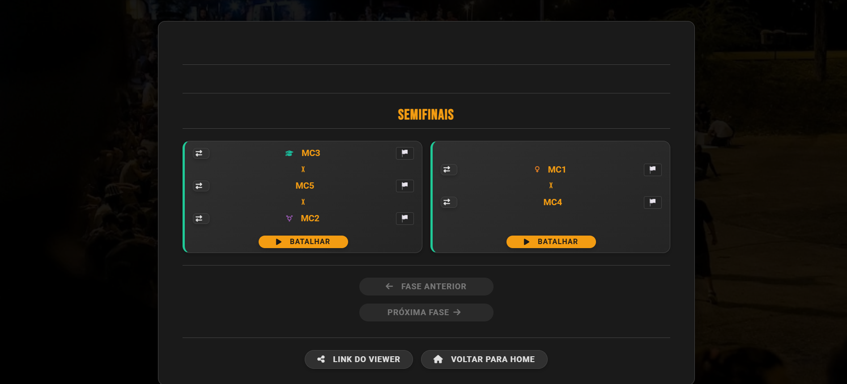Click the flag icon for MC1
This screenshot has width=847, height=384.
[x=652, y=170]
